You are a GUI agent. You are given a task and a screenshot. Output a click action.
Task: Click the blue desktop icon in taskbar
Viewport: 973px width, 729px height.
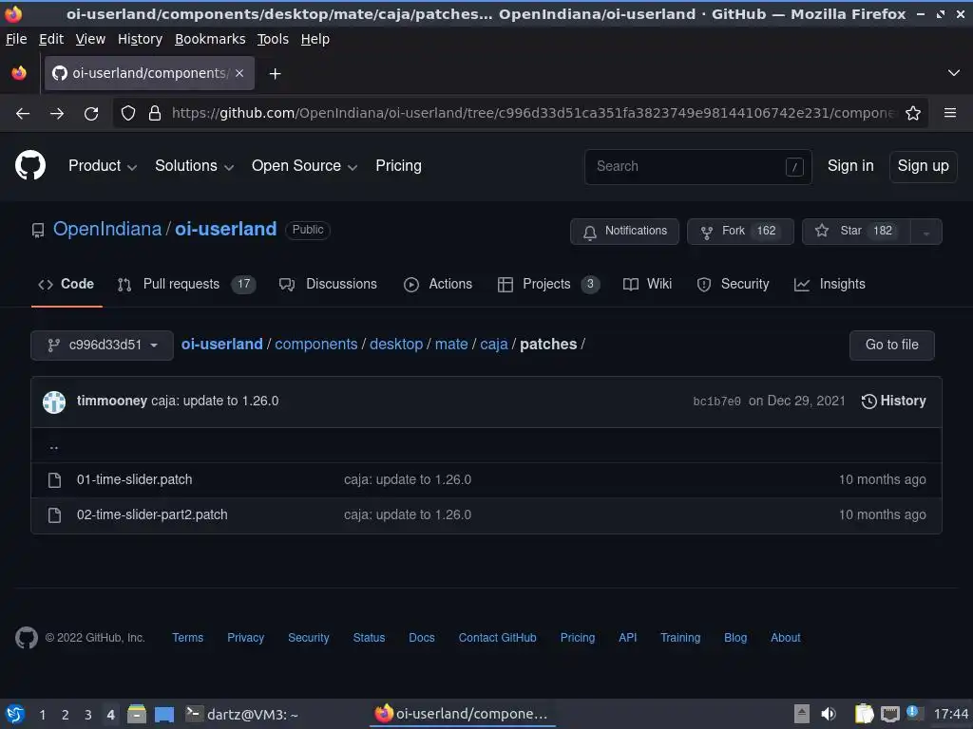163,715
